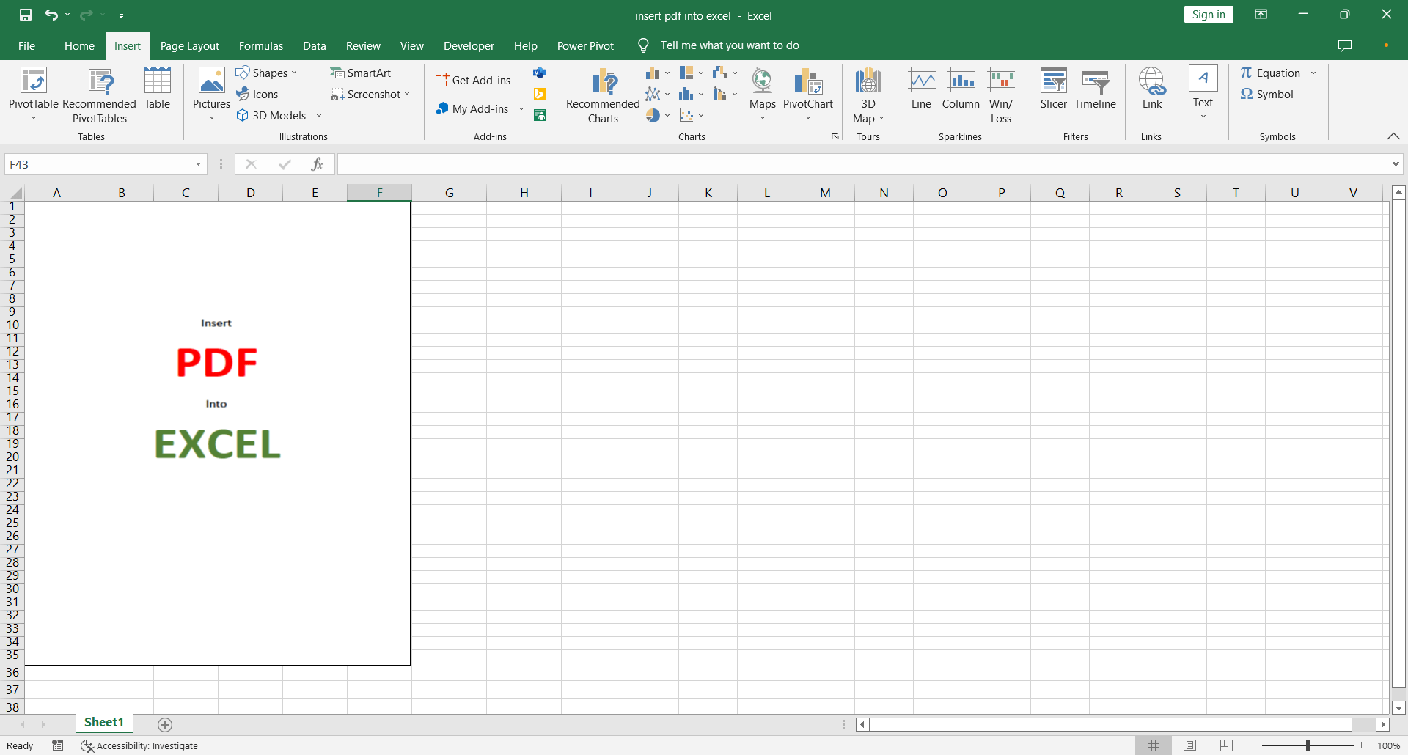Click the Sign in button
Image resolution: width=1408 pixels, height=755 pixels.
1208,14
